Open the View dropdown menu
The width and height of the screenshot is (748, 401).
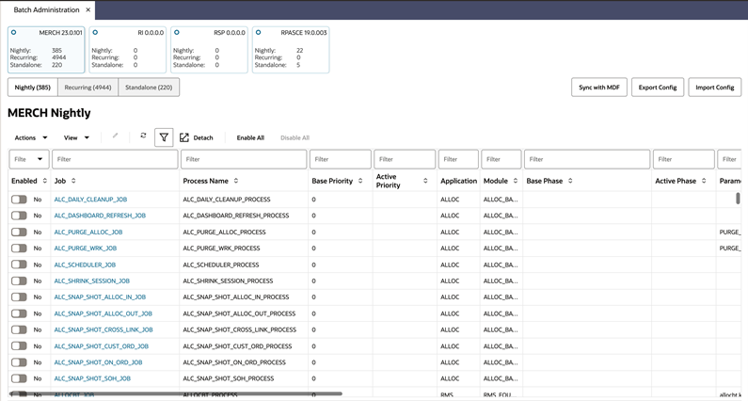76,137
